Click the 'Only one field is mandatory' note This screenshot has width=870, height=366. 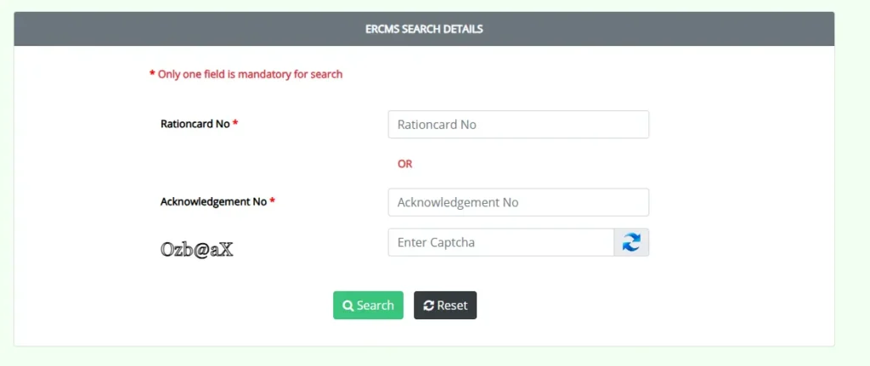click(x=250, y=75)
